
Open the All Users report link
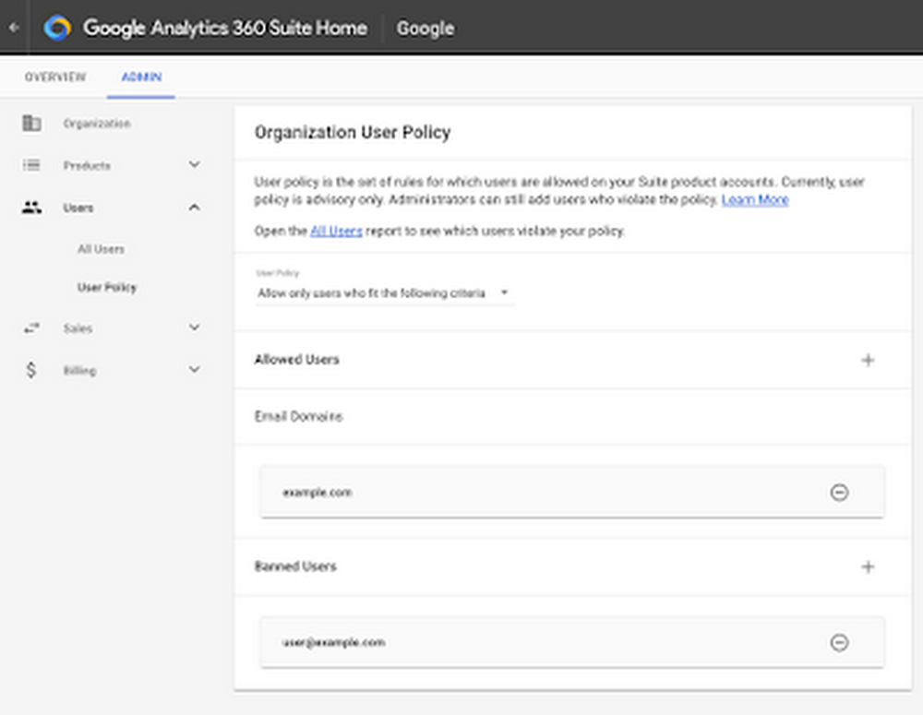(336, 232)
